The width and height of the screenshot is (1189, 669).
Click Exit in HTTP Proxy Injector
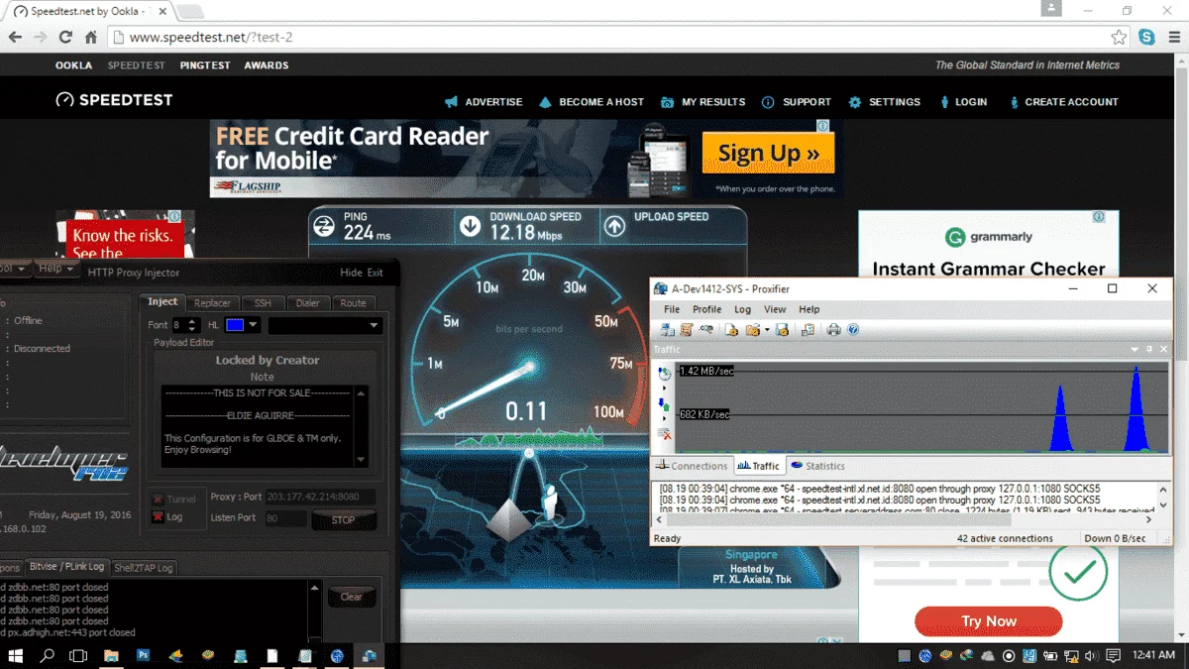pyautogui.click(x=376, y=273)
